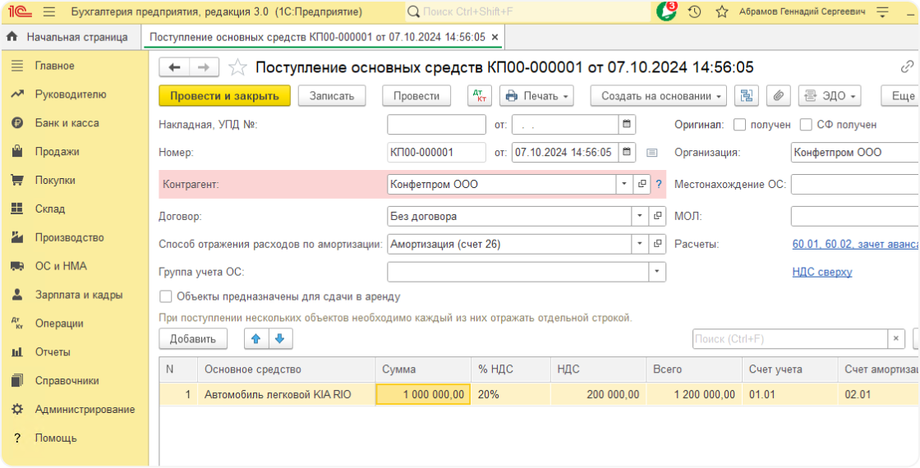Screen dimensions: 920x468
Task: Open the history clock icon
Action: click(695, 11)
